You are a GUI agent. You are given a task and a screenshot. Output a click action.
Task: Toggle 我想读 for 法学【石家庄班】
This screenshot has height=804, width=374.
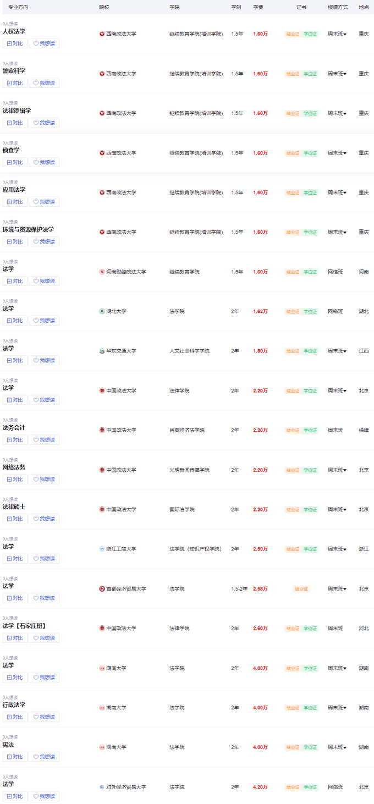44,638
